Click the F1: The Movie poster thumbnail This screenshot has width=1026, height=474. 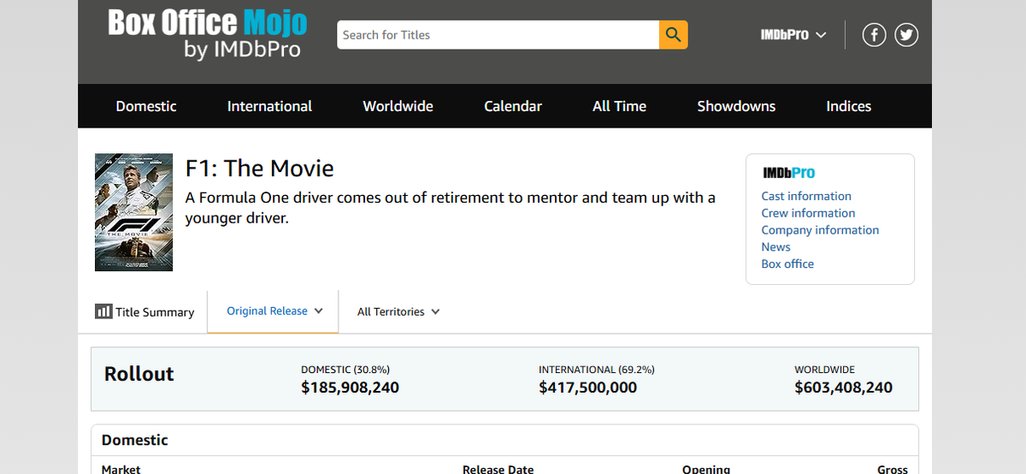133,212
